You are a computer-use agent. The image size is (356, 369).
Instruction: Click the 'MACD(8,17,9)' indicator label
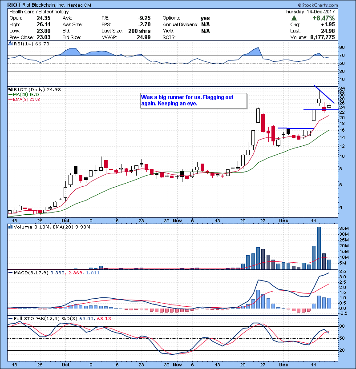31,273
